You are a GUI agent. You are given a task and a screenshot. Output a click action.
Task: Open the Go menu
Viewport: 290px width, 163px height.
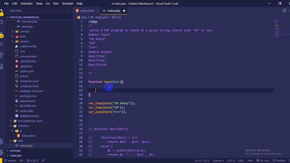tap(48, 4)
